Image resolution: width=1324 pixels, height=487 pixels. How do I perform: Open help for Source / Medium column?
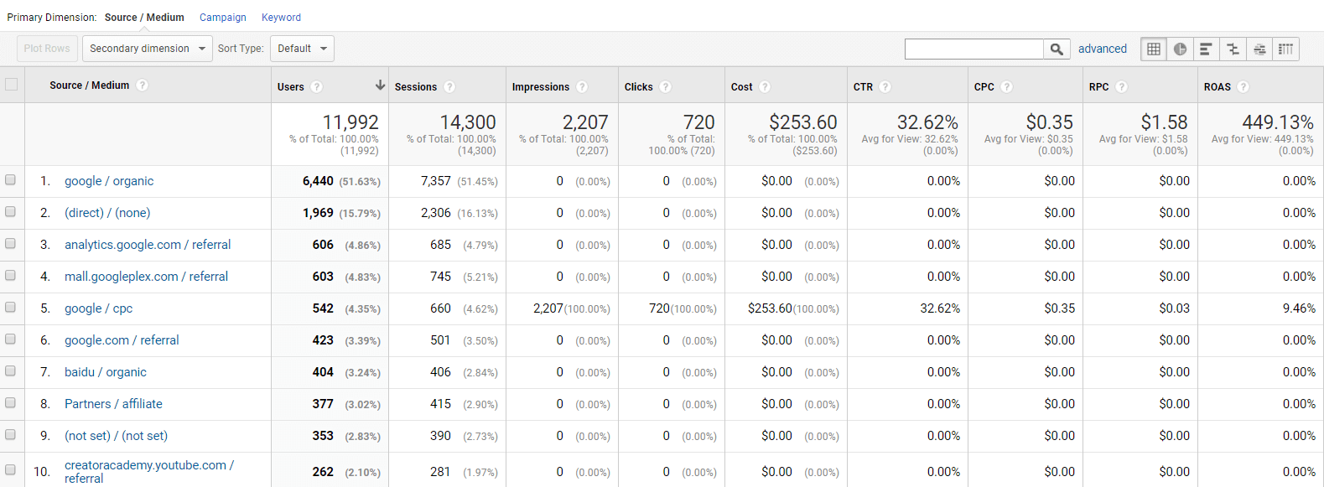pos(142,85)
